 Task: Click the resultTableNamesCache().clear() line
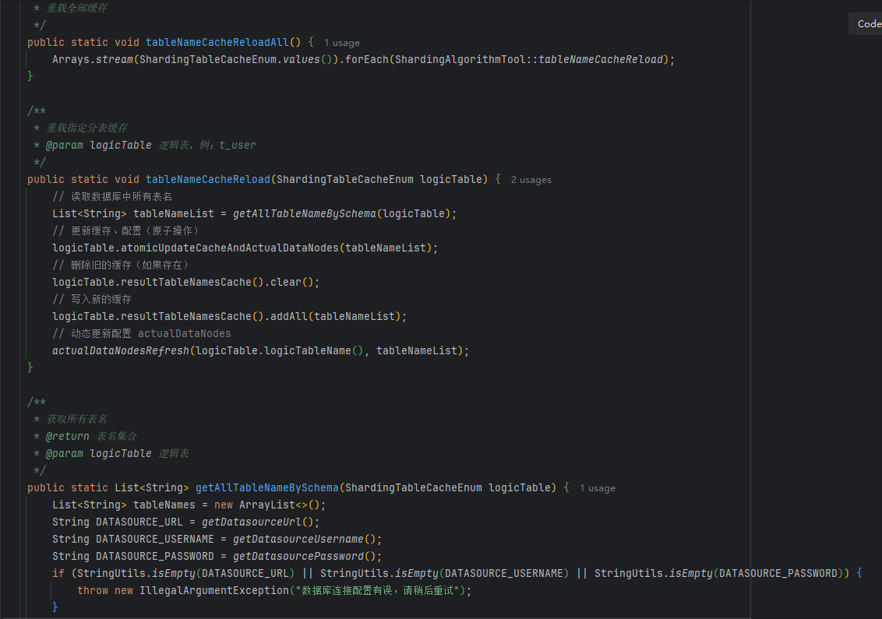(x=185, y=283)
